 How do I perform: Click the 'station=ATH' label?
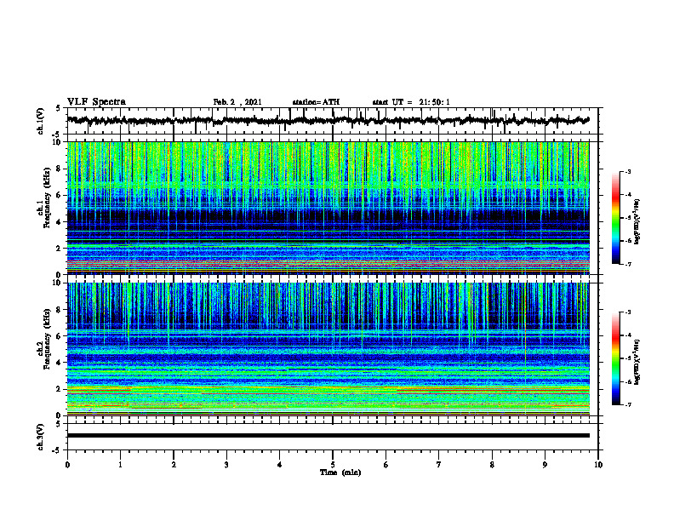coord(316,102)
